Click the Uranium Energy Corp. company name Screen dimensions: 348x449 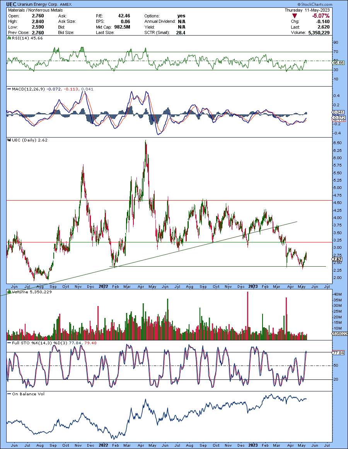38,5
